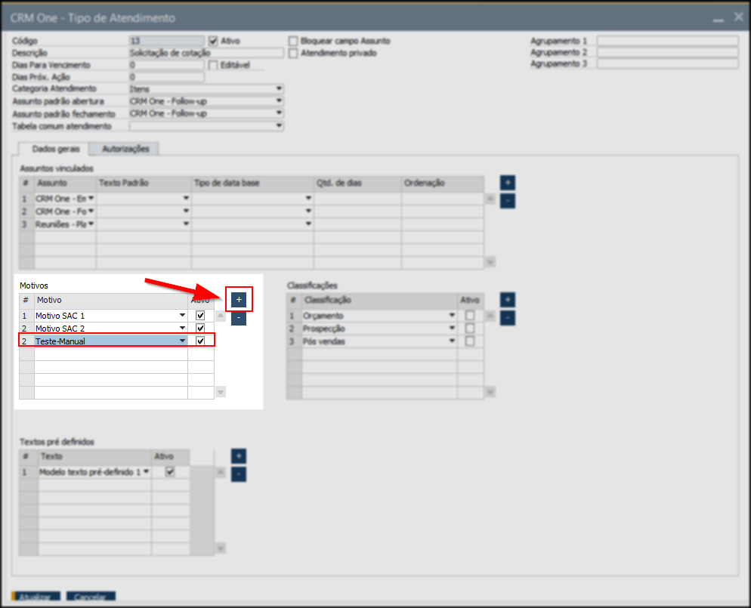The width and height of the screenshot is (751, 608).
Task: Remove a row from Assuntos vinculados table
Action: pyautogui.click(x=508, y=201)
